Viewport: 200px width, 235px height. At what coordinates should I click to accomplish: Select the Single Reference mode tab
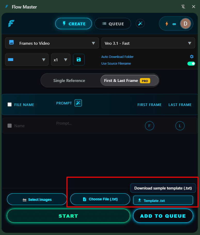pos(69,81)
